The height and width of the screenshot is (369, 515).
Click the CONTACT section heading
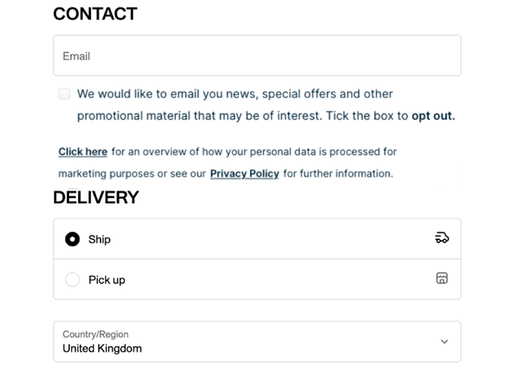pos(95,14)
